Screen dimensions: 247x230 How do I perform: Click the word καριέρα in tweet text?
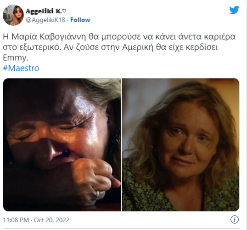click(x=220, y=37)
